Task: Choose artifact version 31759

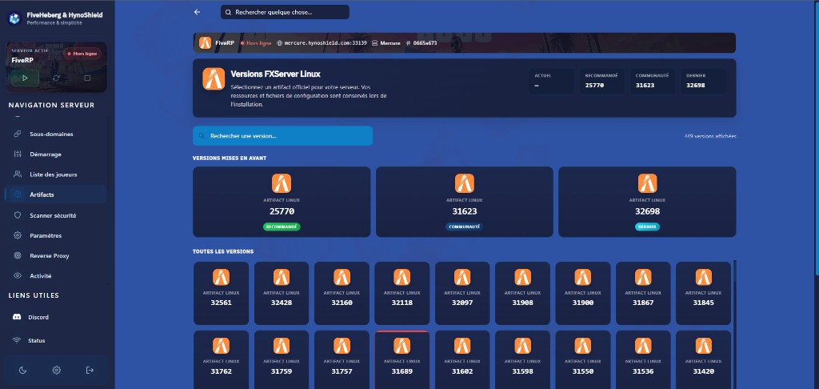Action: tap(282, 359)
